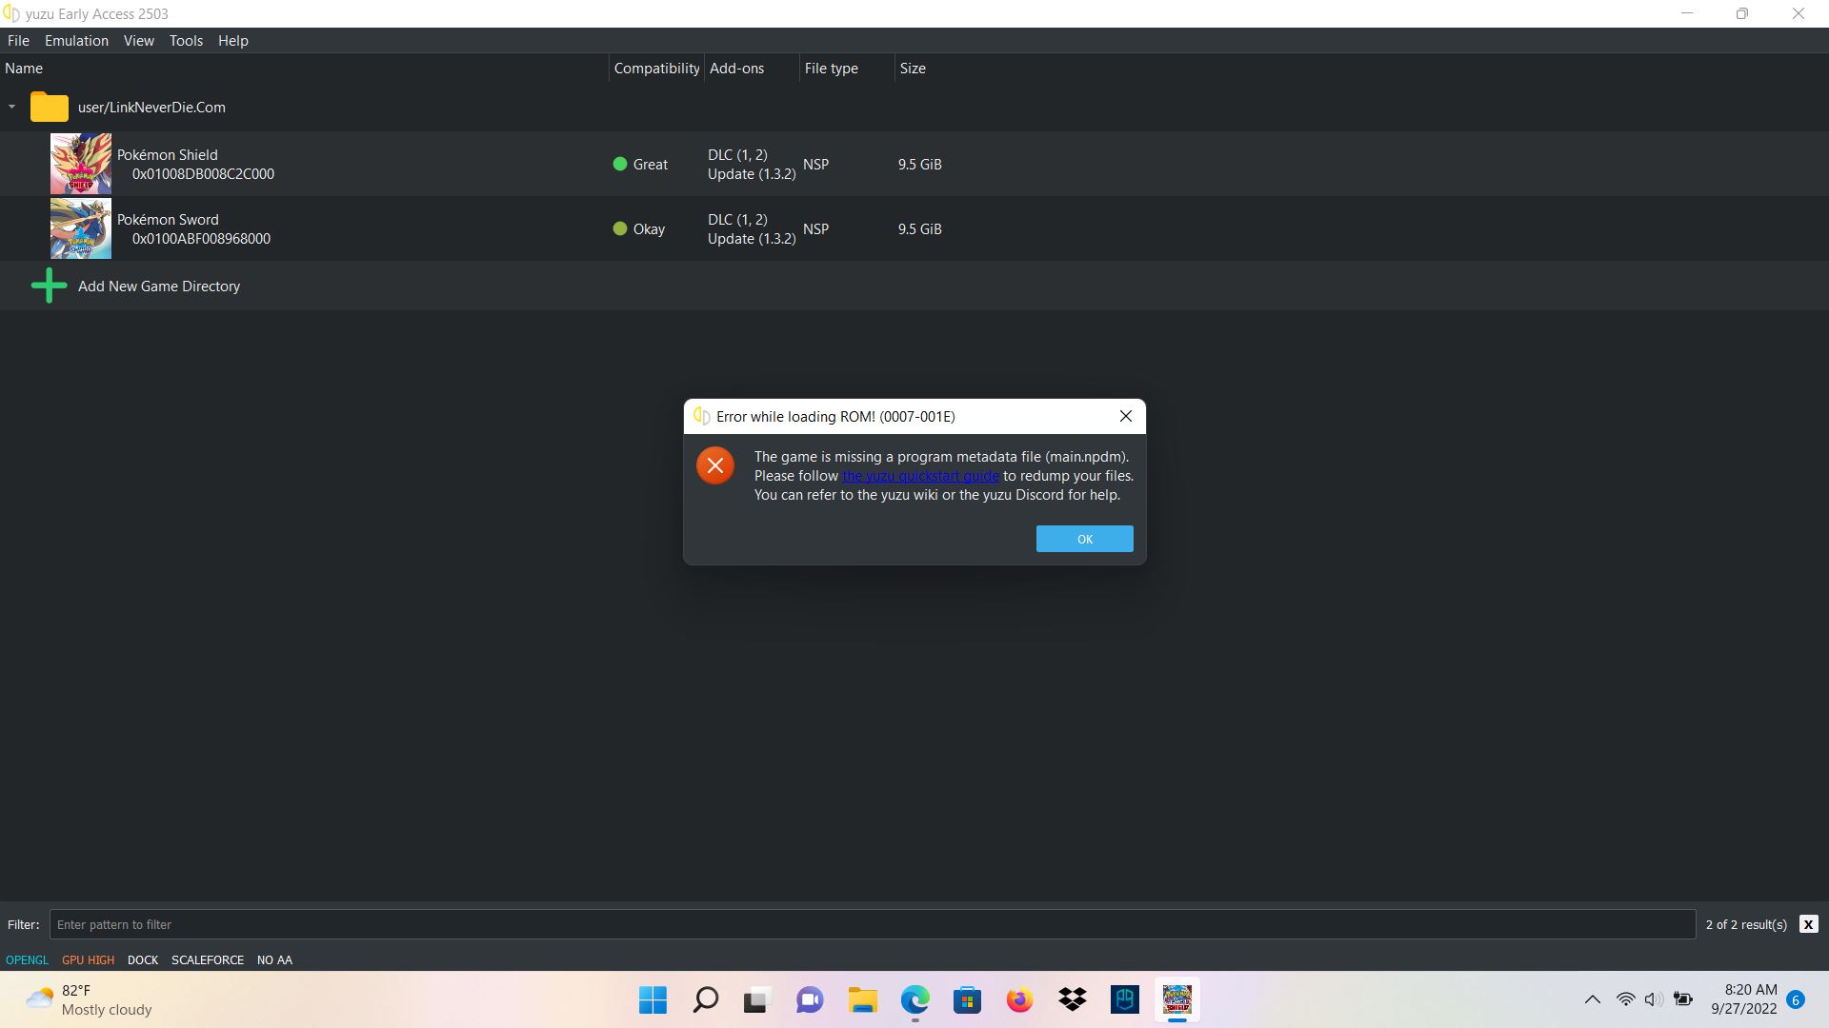Sort by the Compatibility column header
Image resolution: width=1829 pixels, height=1028 pixels.
click(x=656, y=69)
